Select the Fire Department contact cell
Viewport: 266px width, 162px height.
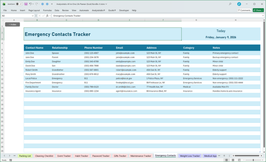click(37, 83)
